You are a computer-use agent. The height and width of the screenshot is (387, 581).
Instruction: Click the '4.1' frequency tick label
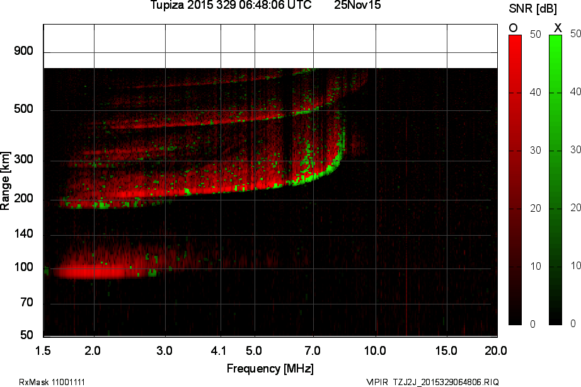218,350
